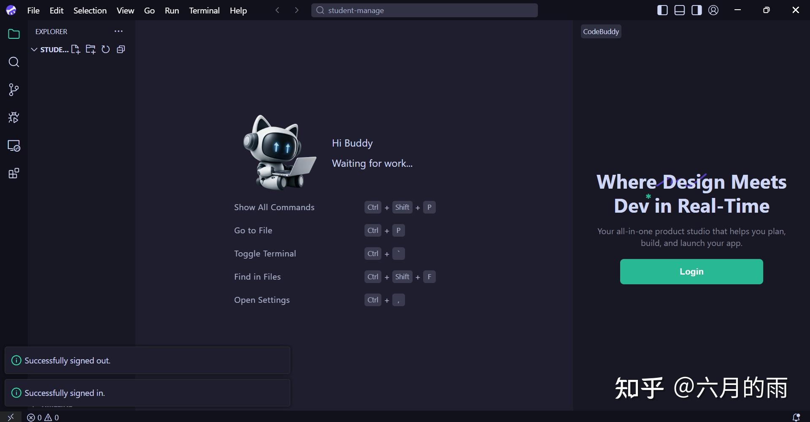This screenshot has height=422, width=810.
Task: Open Source Control view
Action: point(14,90)
